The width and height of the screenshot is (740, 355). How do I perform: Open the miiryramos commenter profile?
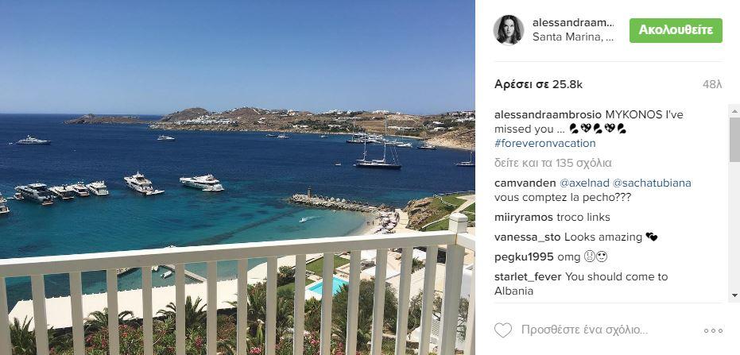pos(524,218)
